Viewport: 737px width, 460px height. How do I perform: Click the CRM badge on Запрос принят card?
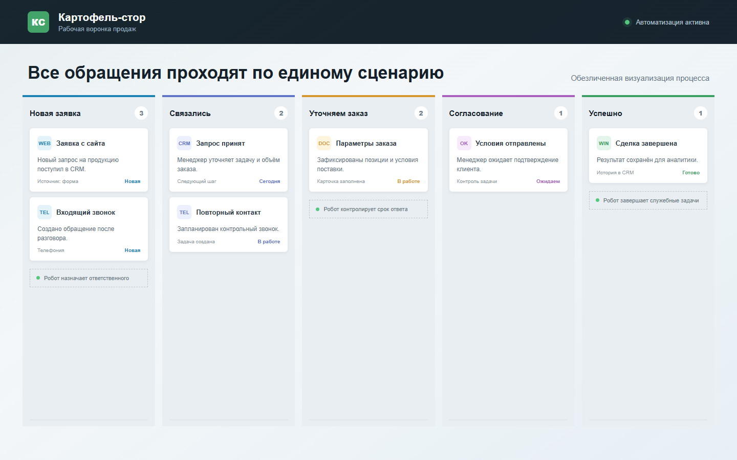tap(184, 143)
